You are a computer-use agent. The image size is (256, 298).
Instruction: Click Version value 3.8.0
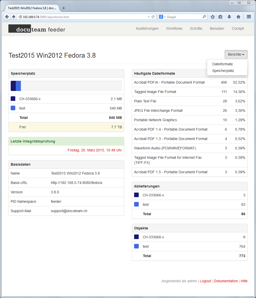[55, 192]
